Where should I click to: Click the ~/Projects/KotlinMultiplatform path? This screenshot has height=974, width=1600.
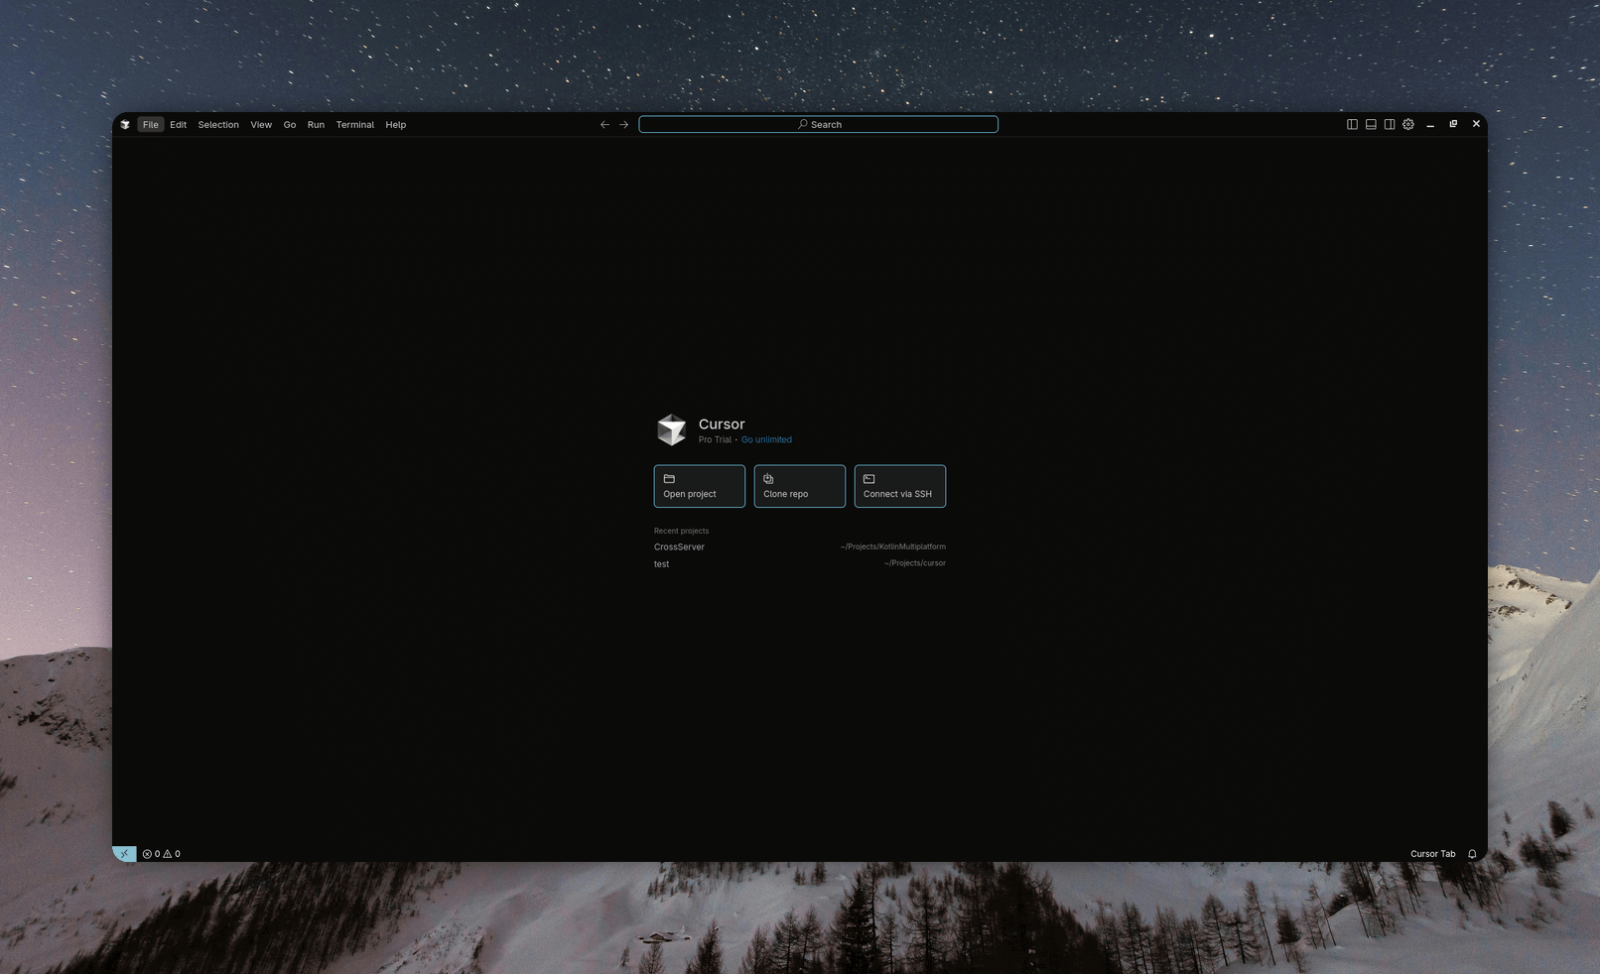(893, 547)
